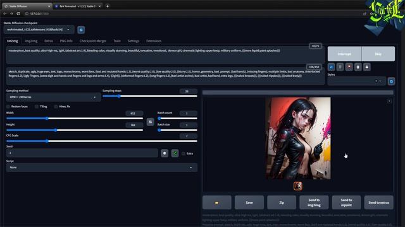This screenshot has width=405, height=227.
Task: Click the generated image preview
Action: tap(298, 139)
